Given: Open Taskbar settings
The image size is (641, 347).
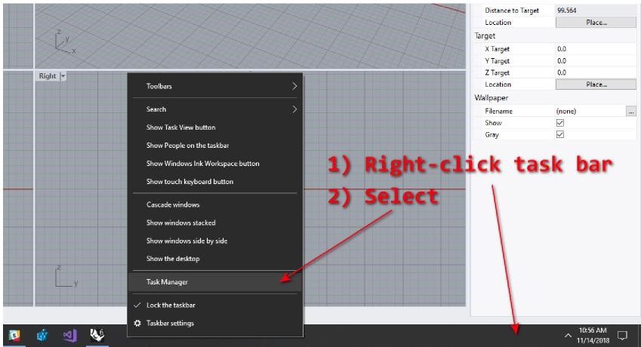Looking at the screenshot, I should coord(215,323).
